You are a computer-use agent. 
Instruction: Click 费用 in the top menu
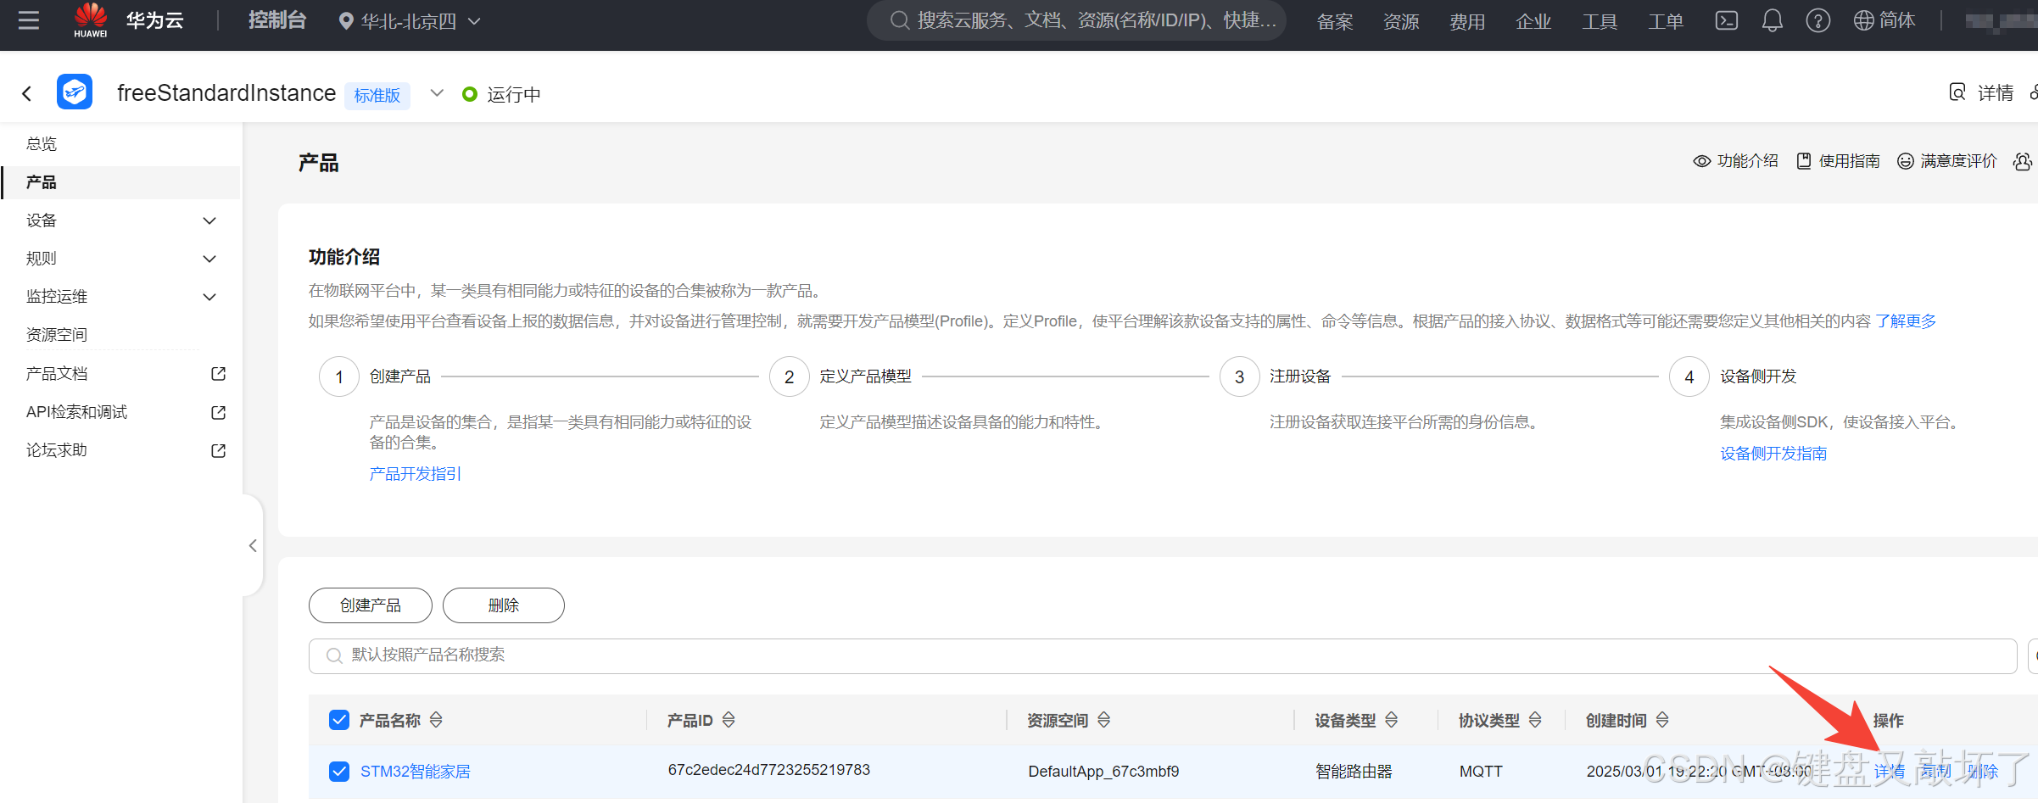click(x=1467, y=21)
